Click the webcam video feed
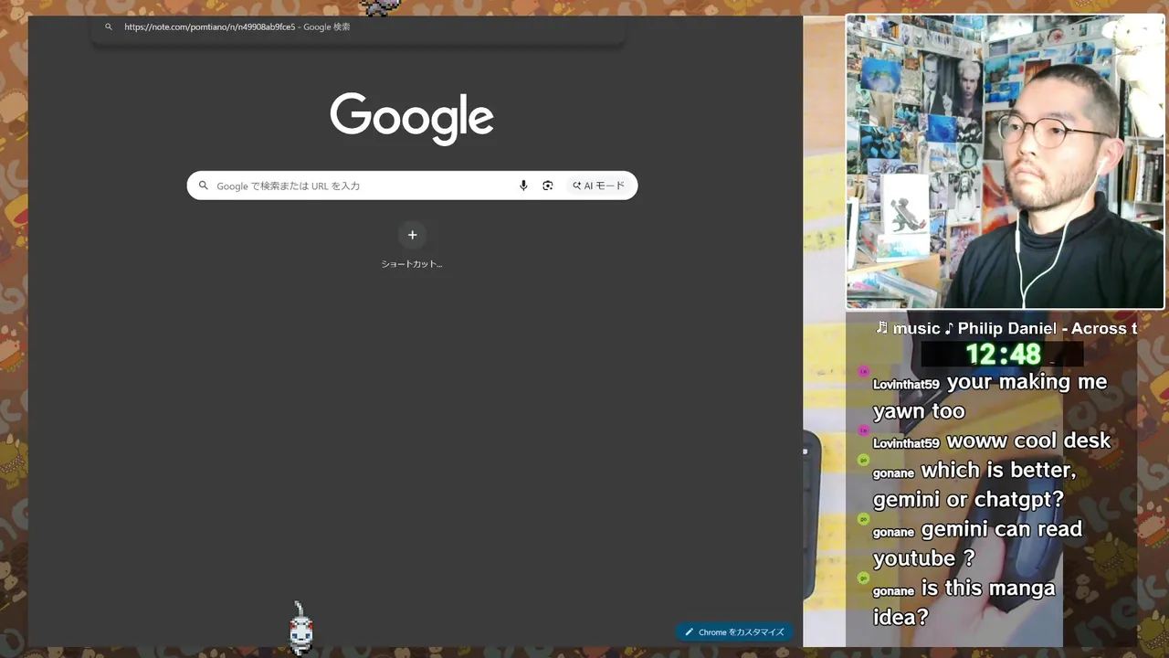Screen dimensions: 1169x658 1006,162
